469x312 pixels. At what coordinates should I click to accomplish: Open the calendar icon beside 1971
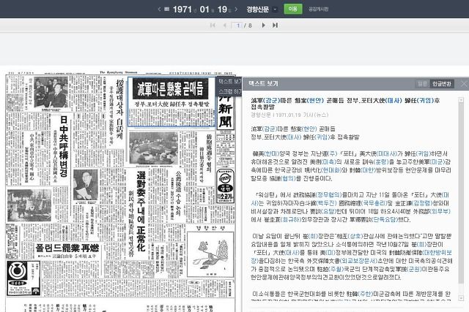coord(167,9)
